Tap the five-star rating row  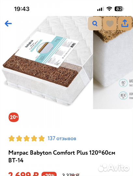[x=27, y=139]
